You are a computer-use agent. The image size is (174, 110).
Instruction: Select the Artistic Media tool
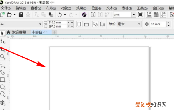tap(3, 73)
